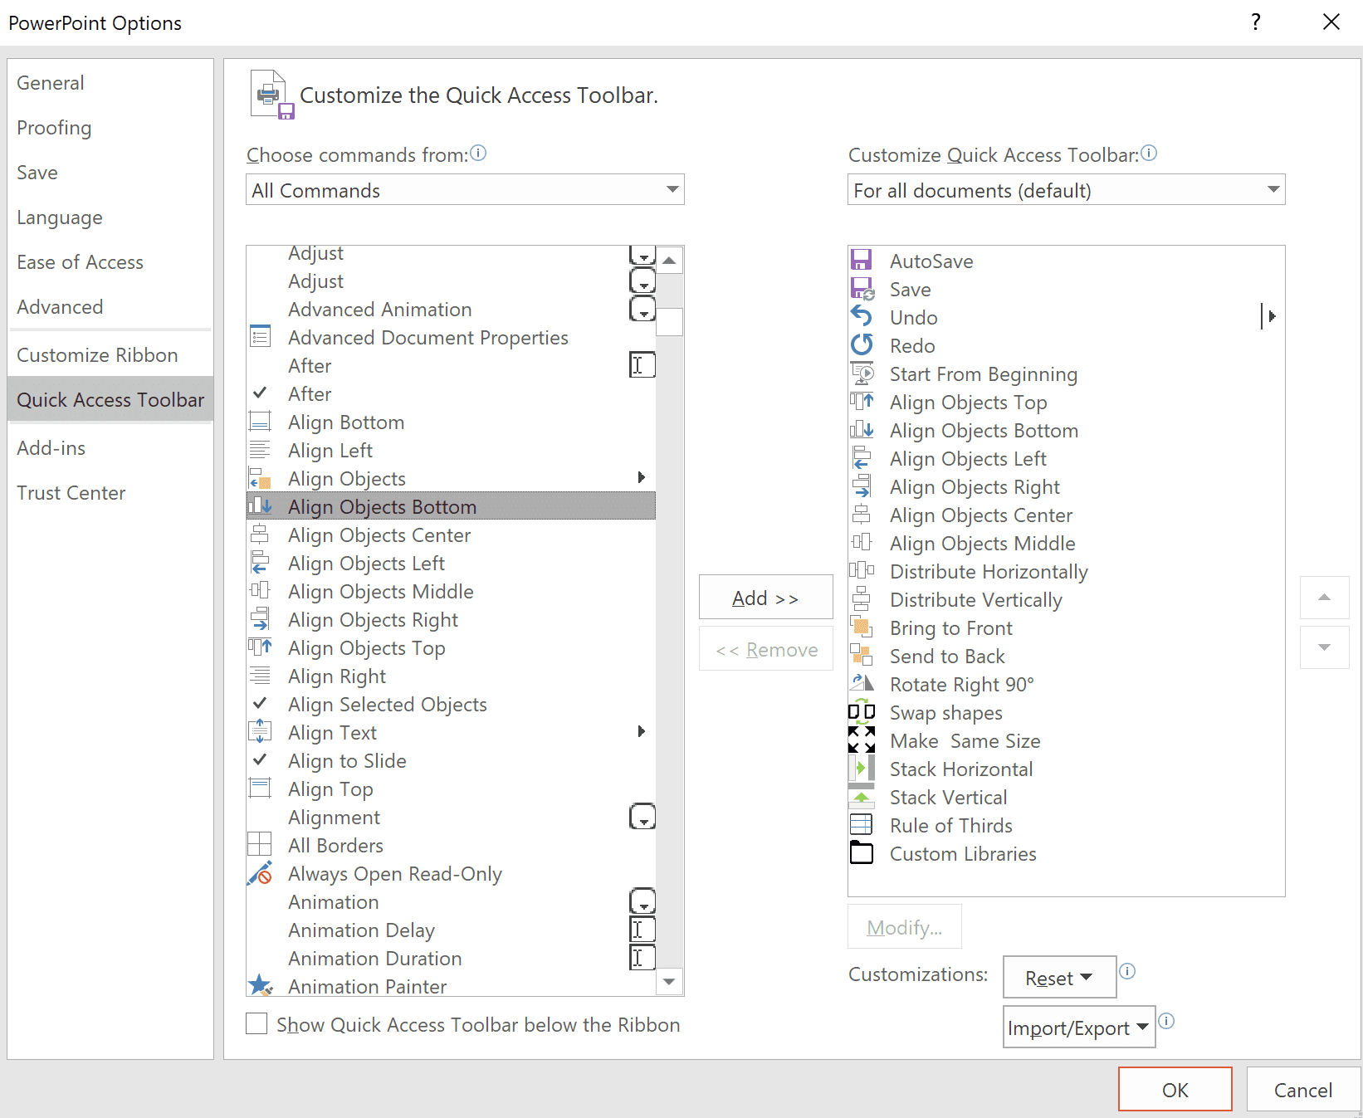
Task: Click Swap shapes icon
Action: coord(861,712)
